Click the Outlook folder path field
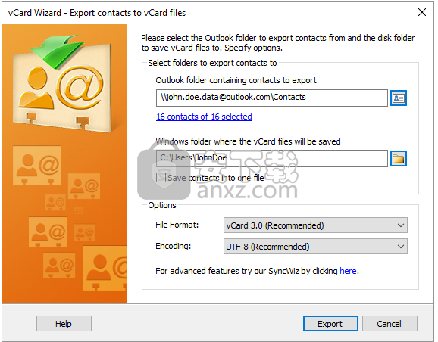Screen dimensions: 438x342 tap(272, 98)
